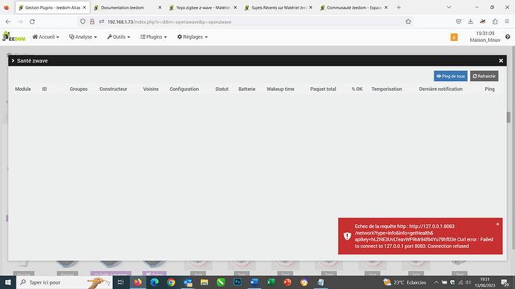This screenshot has height=289, width=515.
Task: Click the help question mark icon
Action: click(x=508, y=36)
